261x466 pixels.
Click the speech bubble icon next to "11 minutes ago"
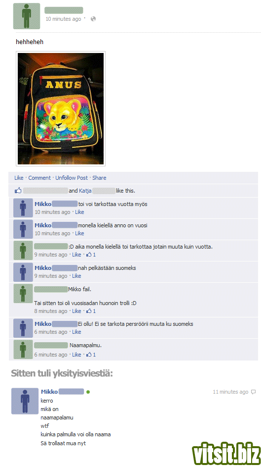click(253, 392)
